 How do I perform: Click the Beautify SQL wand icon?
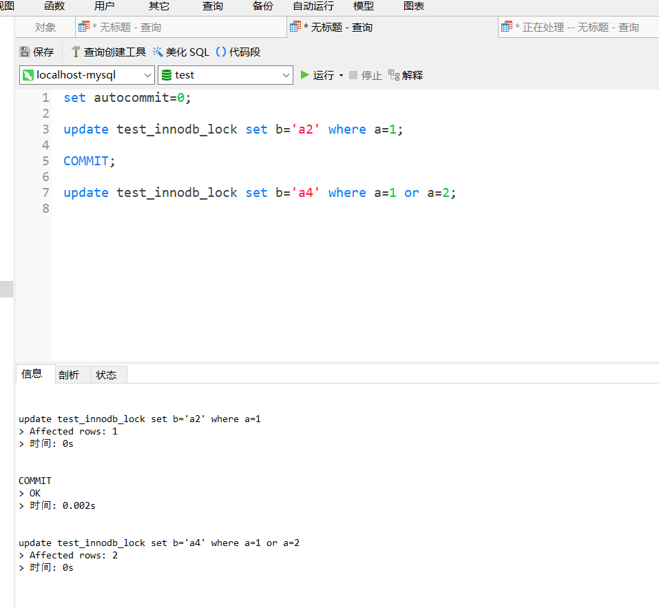pyautogui.click(x=158, y=52)
